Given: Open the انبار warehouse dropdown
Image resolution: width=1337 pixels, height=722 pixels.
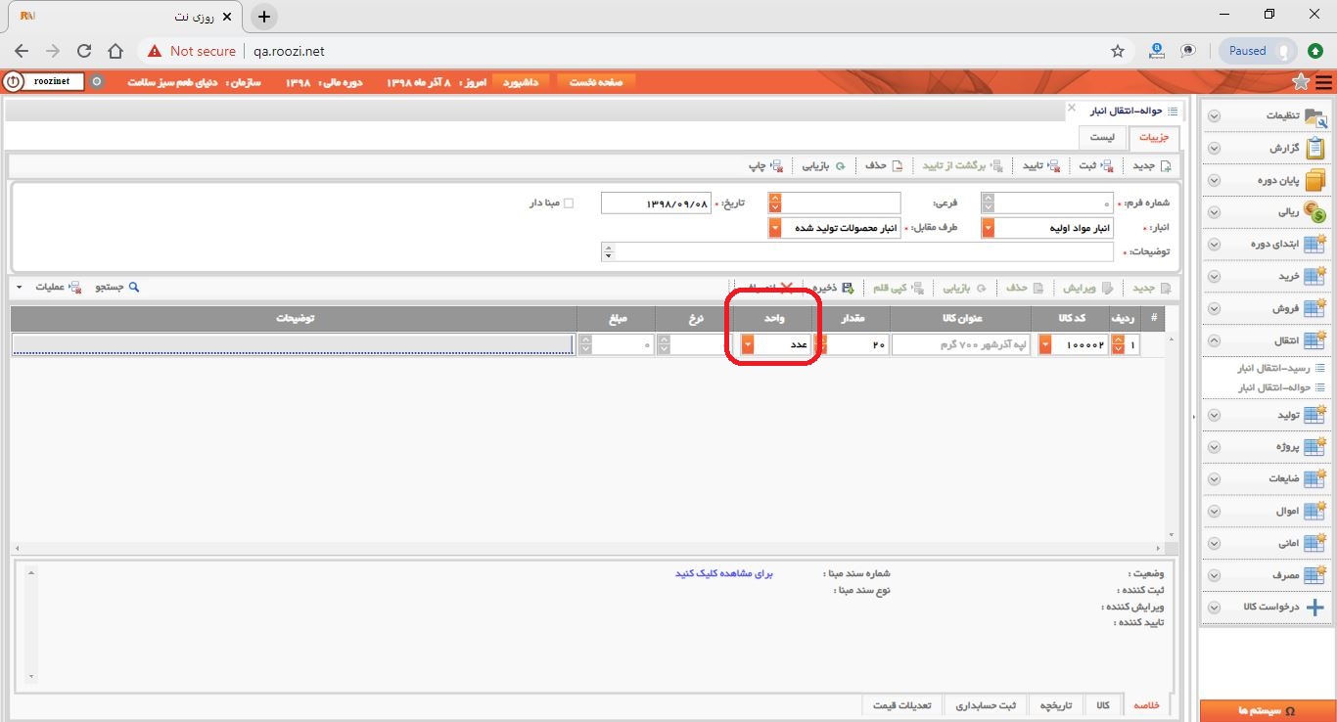Looking at the screenshot, I should (x=988, y=228).
